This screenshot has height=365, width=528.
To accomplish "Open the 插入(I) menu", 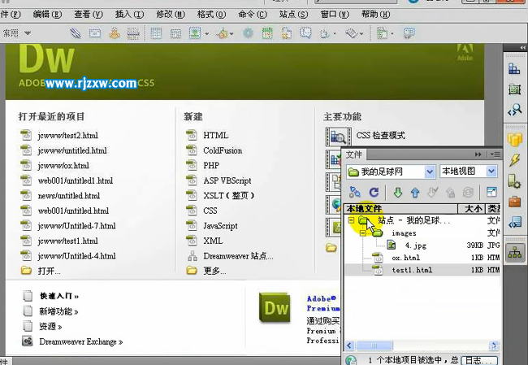I will click(129, 15).
